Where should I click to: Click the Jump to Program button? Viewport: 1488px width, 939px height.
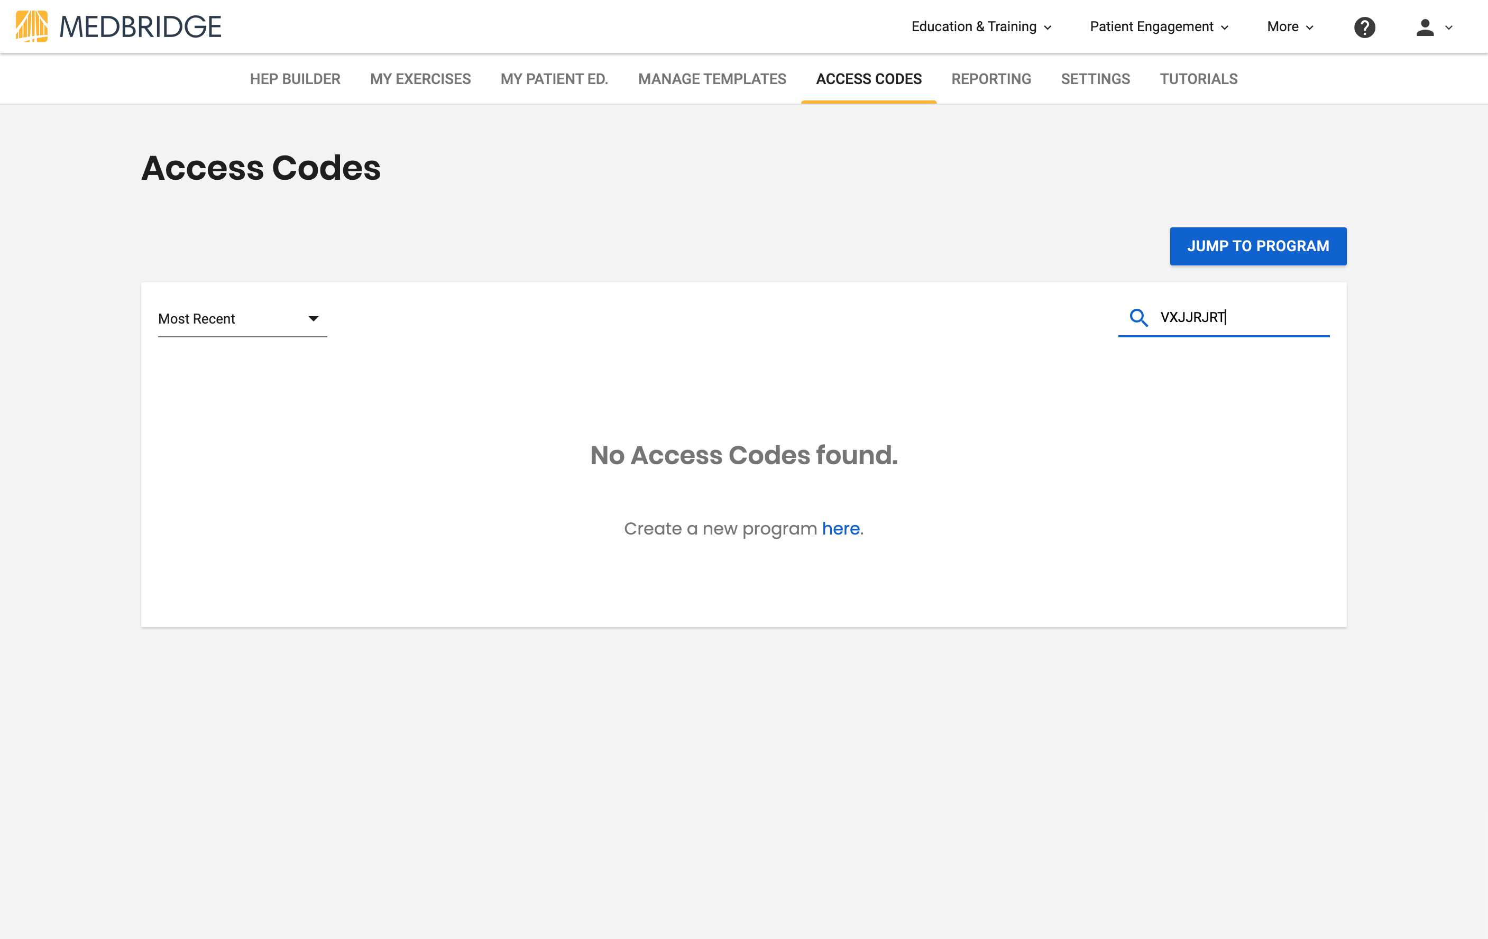[x=1258, y=246]
